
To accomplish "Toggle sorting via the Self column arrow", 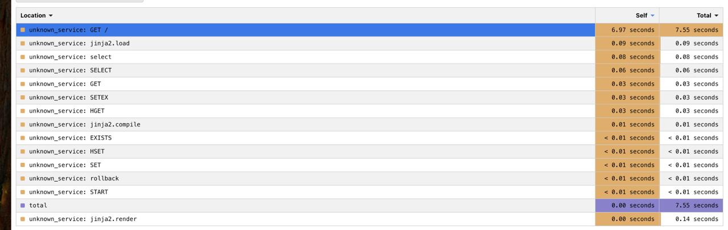I will point(652,16).
